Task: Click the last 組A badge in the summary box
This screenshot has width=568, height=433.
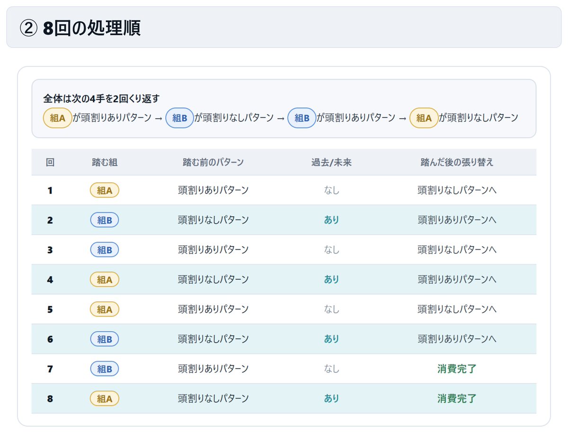Action: coord(424,118)
